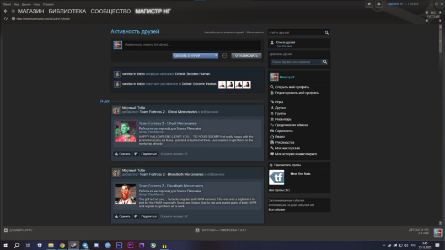Click the Ghost Mercenaries thumbnail
Screen dimensions: 445x250
[x=125, y=132]
